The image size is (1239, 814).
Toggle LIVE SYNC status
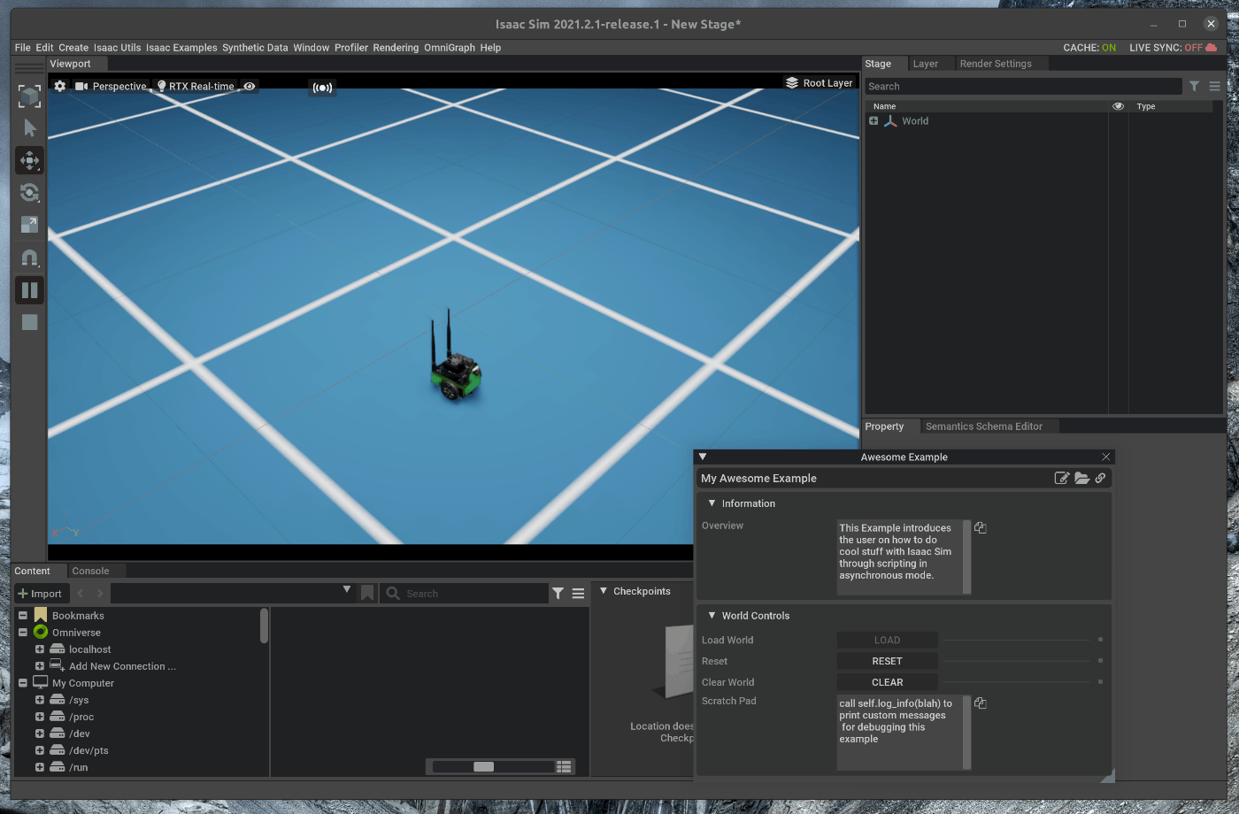coord(1173,48)
